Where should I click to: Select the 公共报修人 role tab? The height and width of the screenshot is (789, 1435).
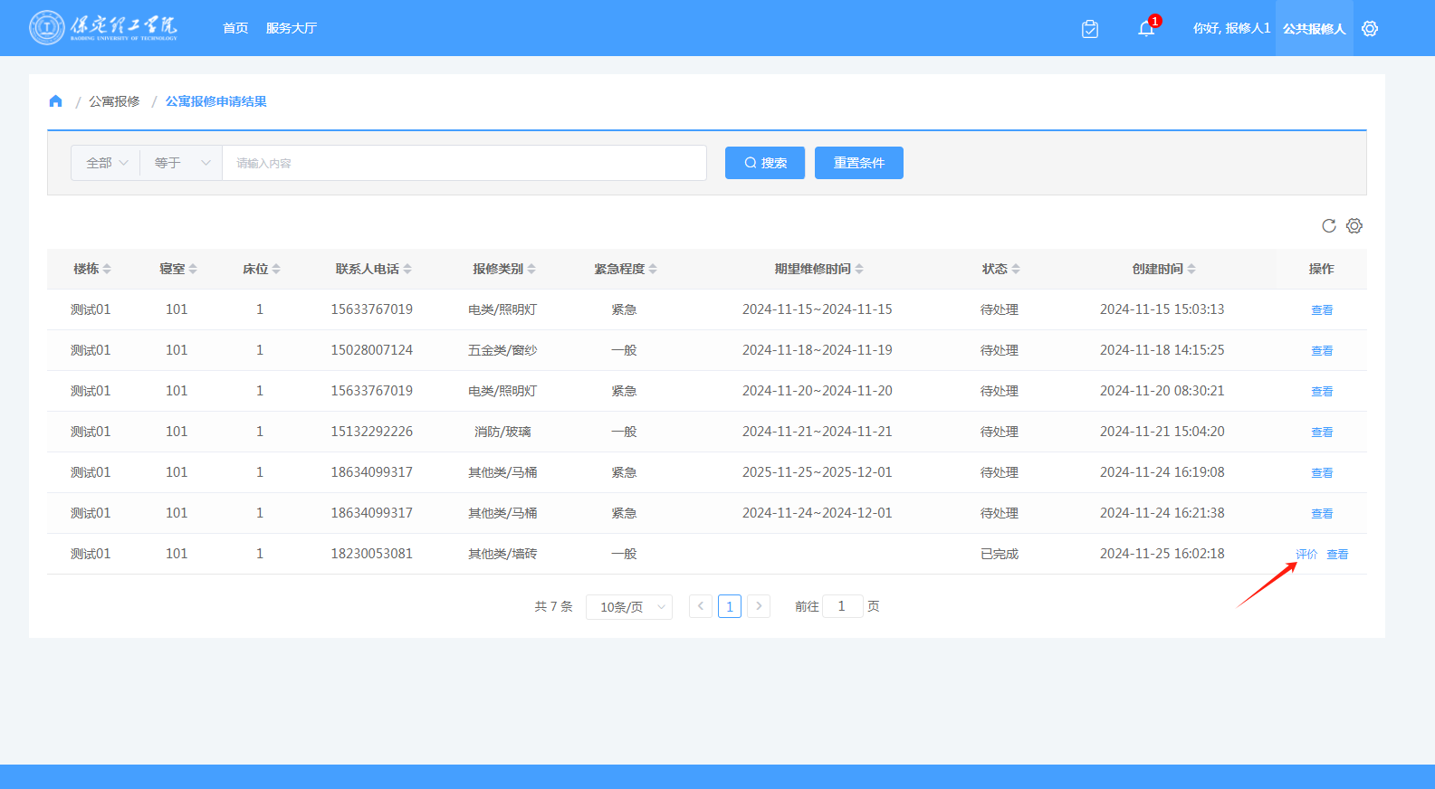(1314, 29)
